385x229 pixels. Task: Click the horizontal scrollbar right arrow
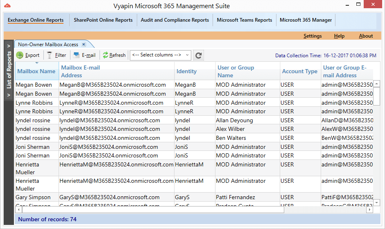[x=369, y=210]
